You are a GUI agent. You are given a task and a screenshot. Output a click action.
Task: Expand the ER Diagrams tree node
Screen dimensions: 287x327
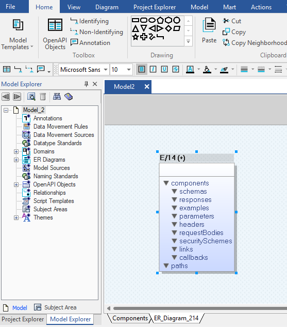(16, 160)
